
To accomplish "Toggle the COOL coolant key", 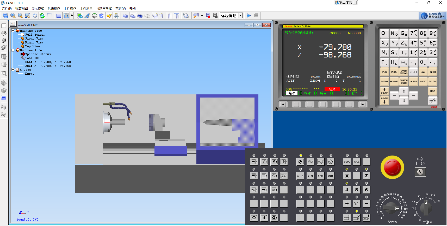I will tap(347, 162).
